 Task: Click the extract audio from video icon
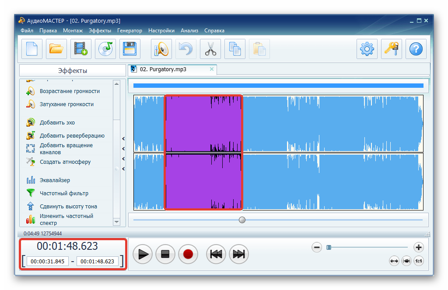tap(81, 48)
